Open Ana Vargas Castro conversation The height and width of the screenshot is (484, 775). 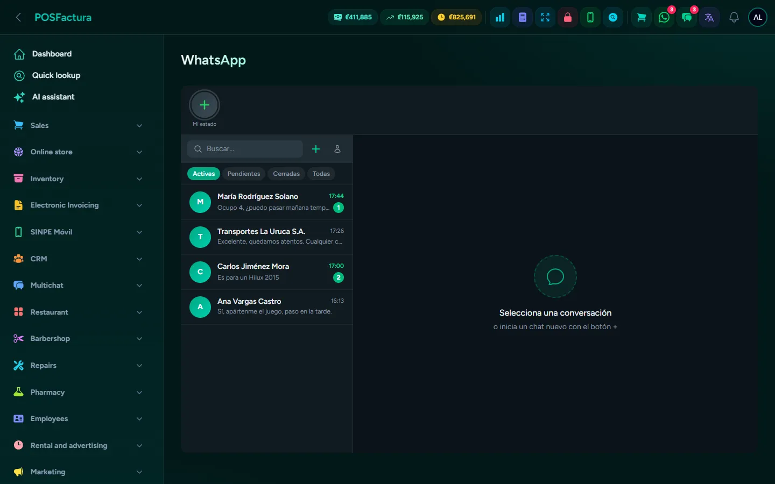coord(267,307)
